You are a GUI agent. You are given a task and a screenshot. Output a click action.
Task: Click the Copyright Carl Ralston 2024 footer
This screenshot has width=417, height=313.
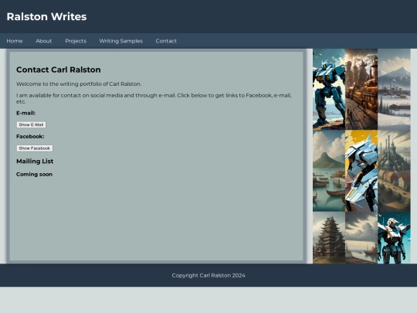[x=208, y=275]
